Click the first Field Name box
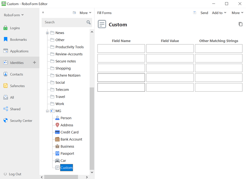 tap(121, 48)
